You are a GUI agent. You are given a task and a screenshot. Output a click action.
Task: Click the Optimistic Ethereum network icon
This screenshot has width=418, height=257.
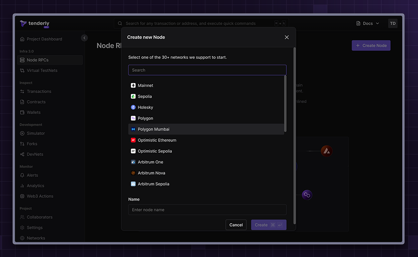133,140
